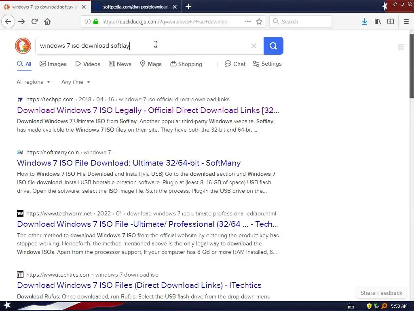The height and width of the screenshot is (311, 414).
Task: Go back to the previous page
Action: [x=8, y=21]
